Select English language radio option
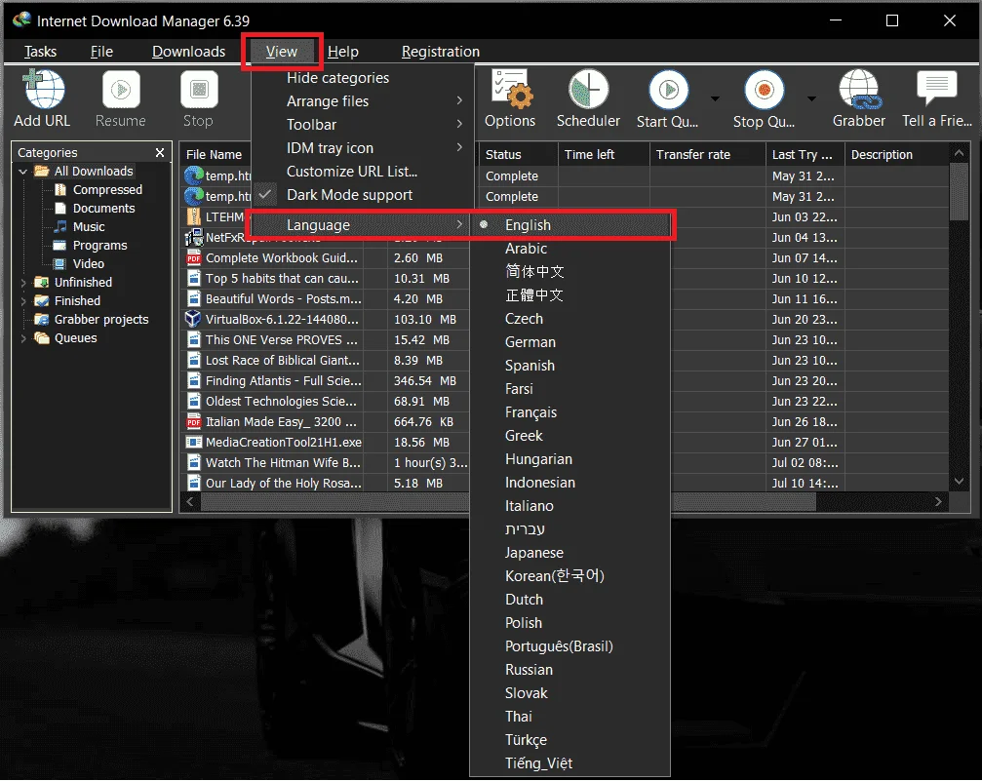 point(484,225)
